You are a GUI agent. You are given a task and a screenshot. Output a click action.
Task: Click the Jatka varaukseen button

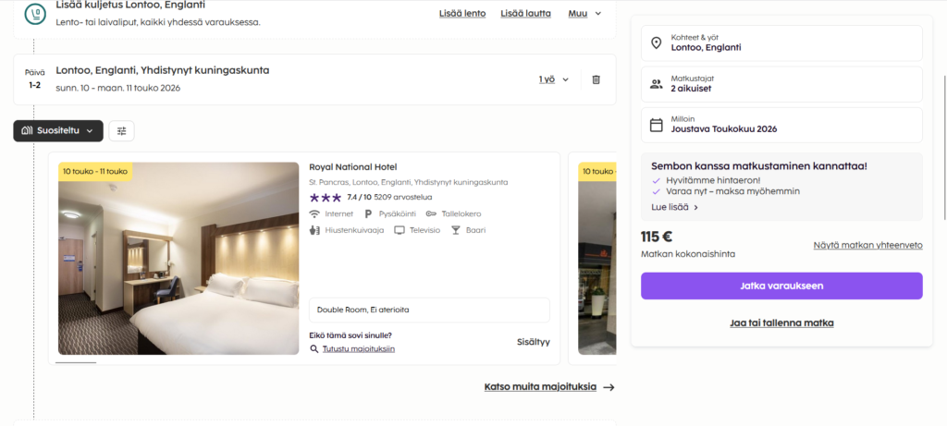coord(781,286)
